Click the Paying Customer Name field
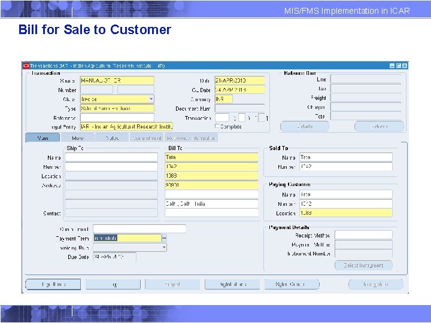Viewport: 431px width, 323px height. point(346,194)
